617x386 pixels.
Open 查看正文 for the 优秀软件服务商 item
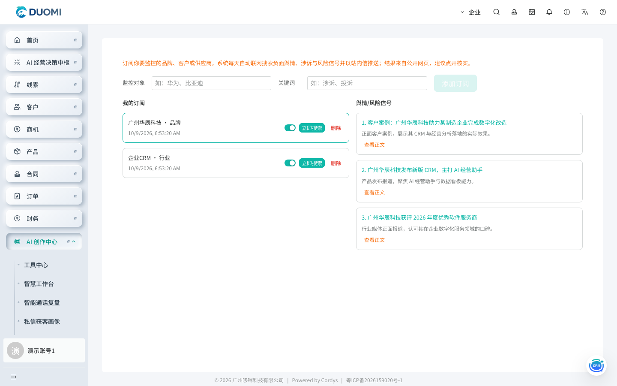coord(374,240)
